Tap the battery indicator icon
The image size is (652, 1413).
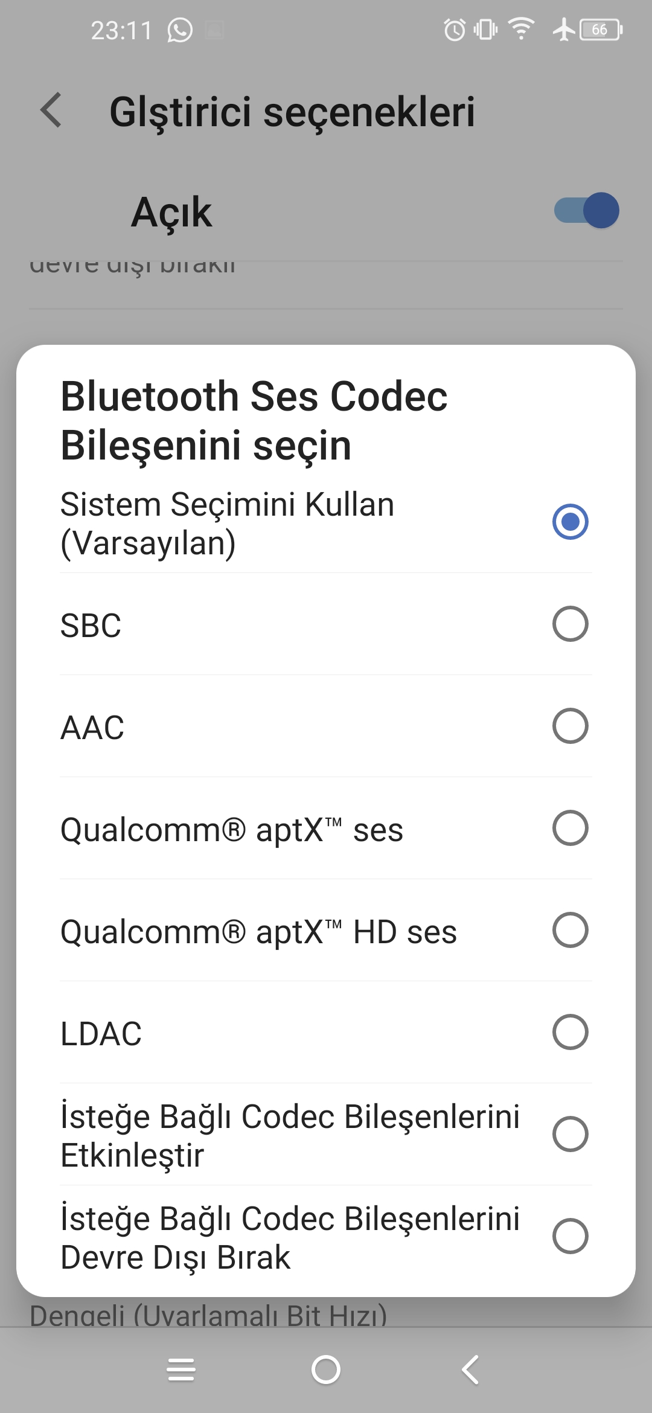click(x=601, y=30)
